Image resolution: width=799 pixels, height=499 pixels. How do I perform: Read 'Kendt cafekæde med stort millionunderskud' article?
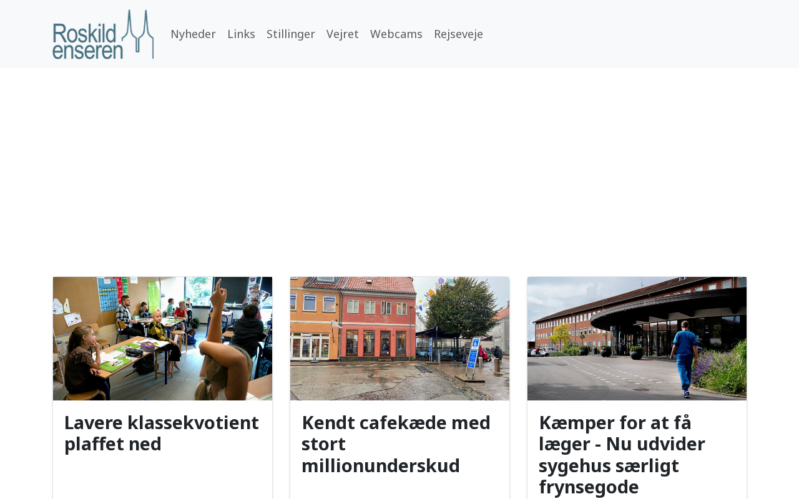click(x=396, y=444)
